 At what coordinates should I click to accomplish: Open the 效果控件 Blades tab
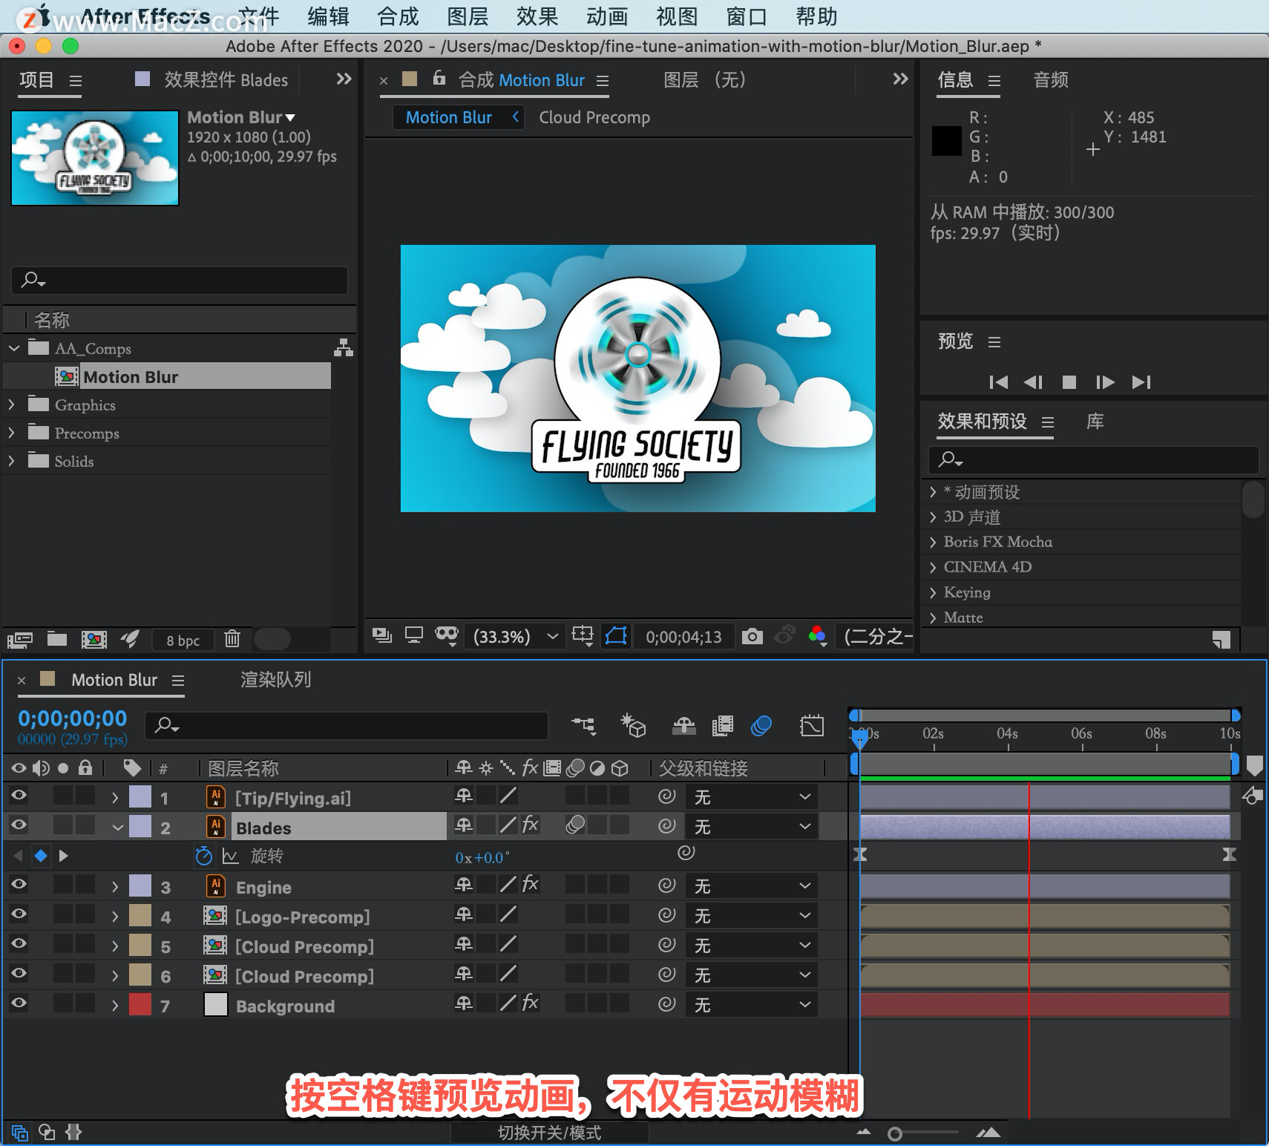[x=226, y=79]
